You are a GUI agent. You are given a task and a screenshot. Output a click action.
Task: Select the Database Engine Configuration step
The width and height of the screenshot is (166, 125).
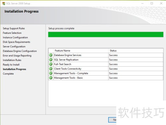click(x=20, y=51)
